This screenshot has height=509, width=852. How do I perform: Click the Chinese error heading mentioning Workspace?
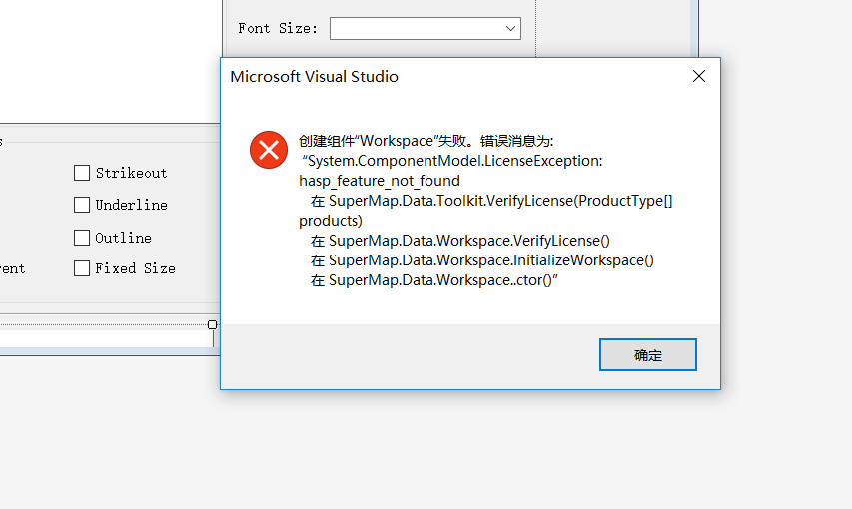[426, 141]
